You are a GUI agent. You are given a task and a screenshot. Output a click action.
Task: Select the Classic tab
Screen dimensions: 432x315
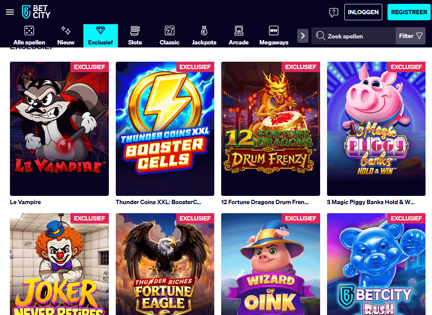(x=169, y=36)
